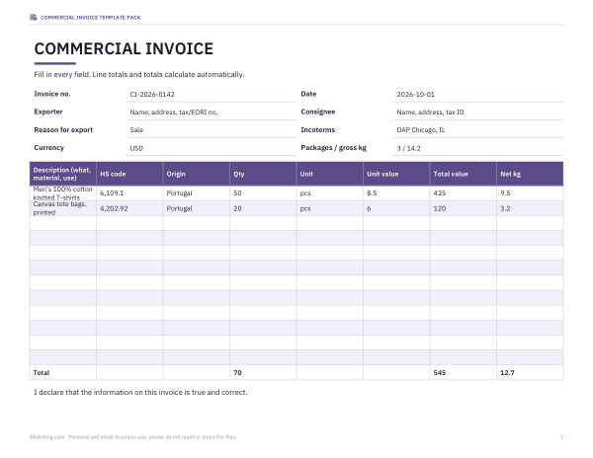Click the Unit column header
Image resolution: width=593 pixels, height=458 pixels.
tap(330, 174)
